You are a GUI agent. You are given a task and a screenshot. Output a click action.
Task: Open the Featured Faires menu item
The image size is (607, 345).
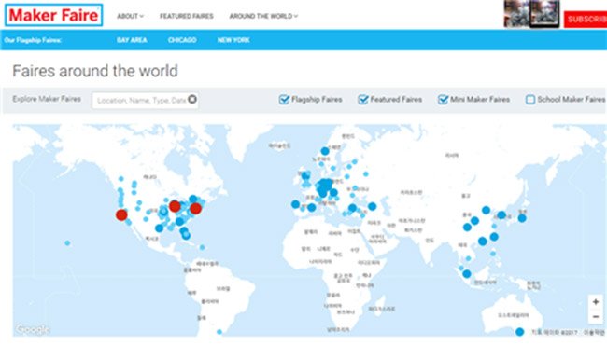point(187,16)
